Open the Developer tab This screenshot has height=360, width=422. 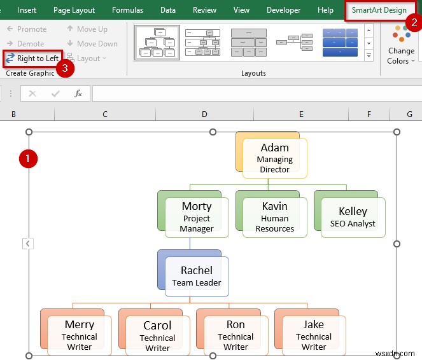click(x=283, y=10)
